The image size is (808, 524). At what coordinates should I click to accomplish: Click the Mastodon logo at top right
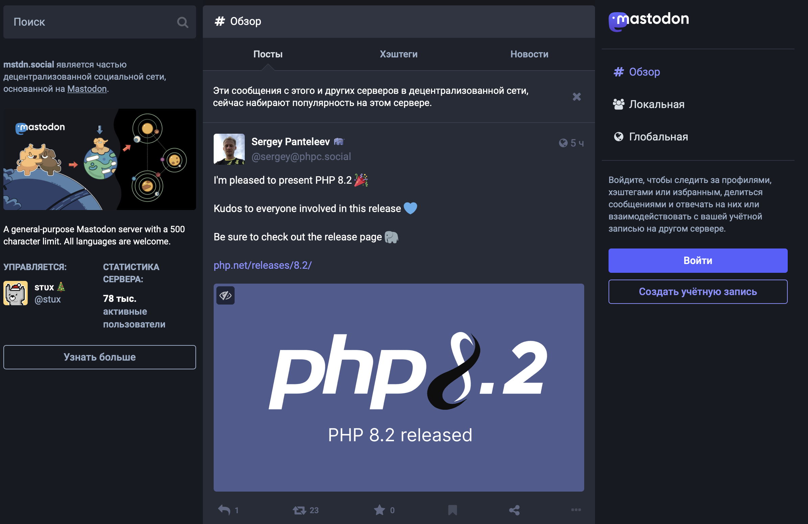click(648, 21)
